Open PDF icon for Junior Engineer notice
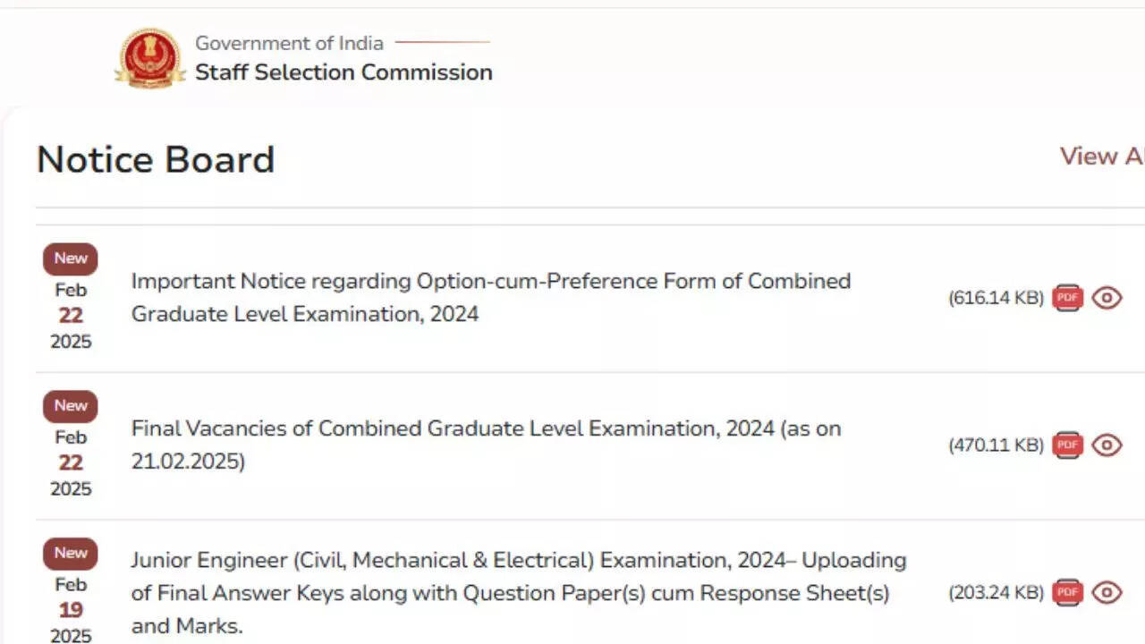 (1067, 592)
